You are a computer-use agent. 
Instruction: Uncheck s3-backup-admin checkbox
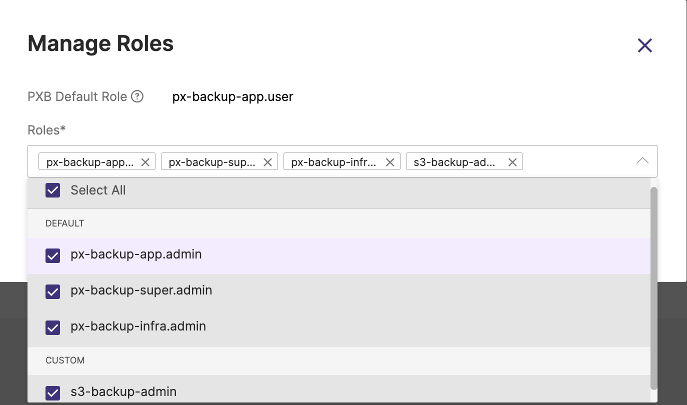click(53, 393)
